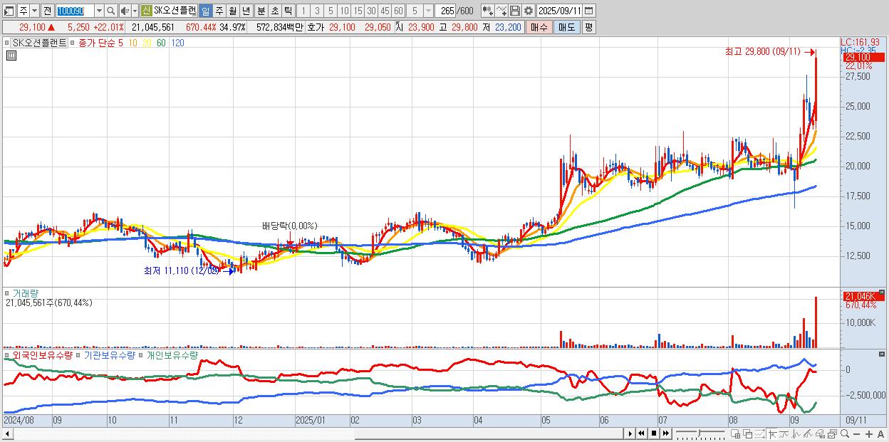This screenshot has height=442, width=889.
Task: Click the play button below the chart
Action: coord(630,433)
